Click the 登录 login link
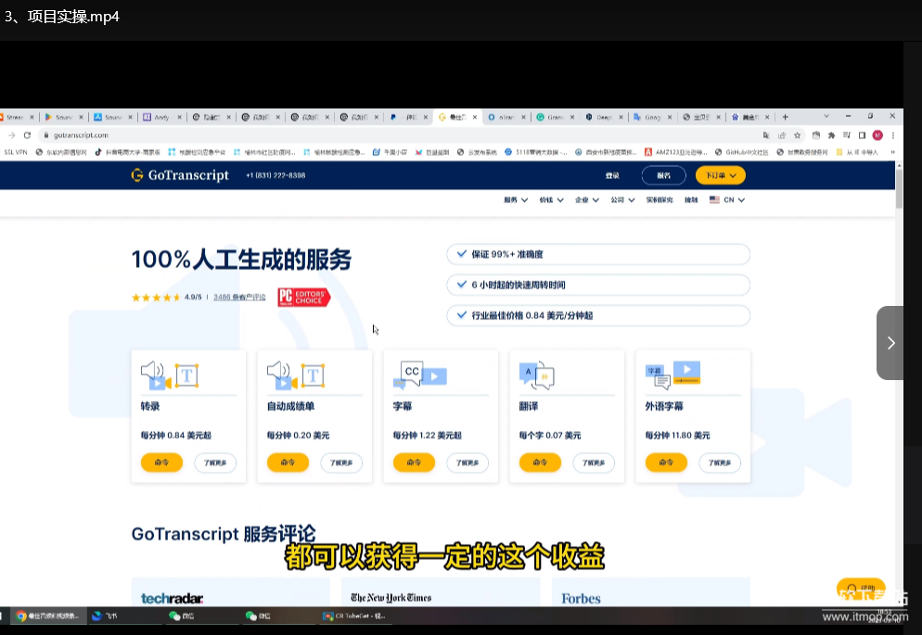This screenshot has width=922, height=635. tap(612, 175)
